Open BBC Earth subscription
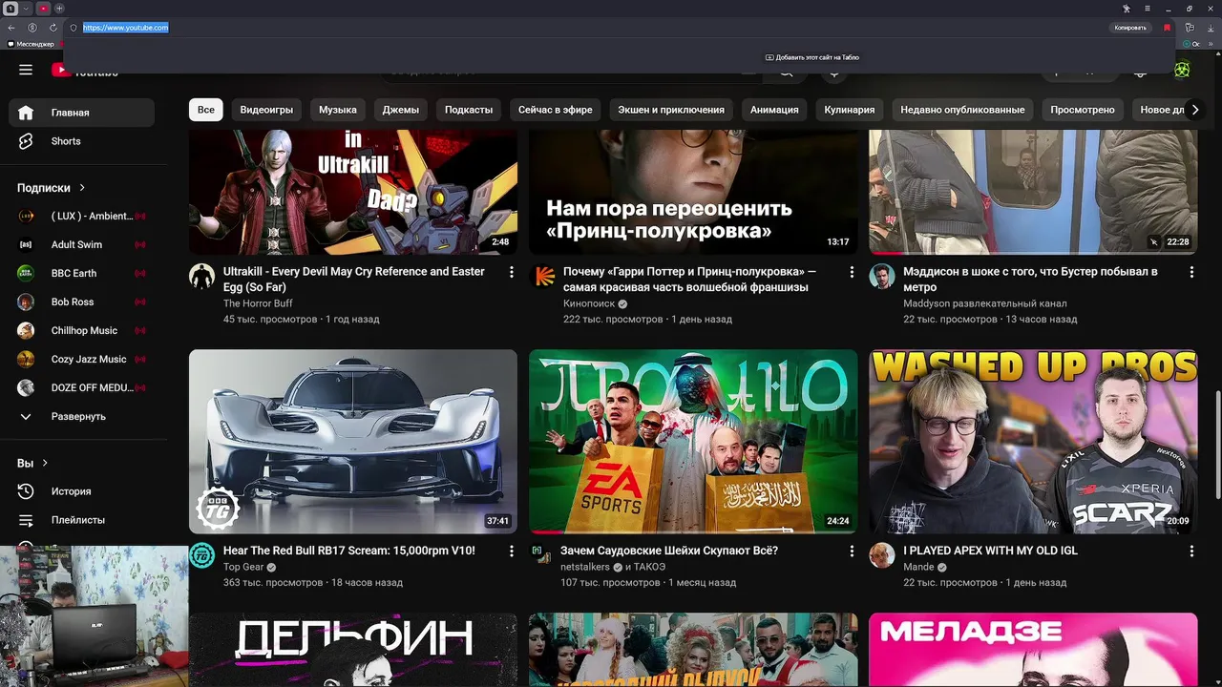The width and height of the screenshot is (1222, 687). 82,274
